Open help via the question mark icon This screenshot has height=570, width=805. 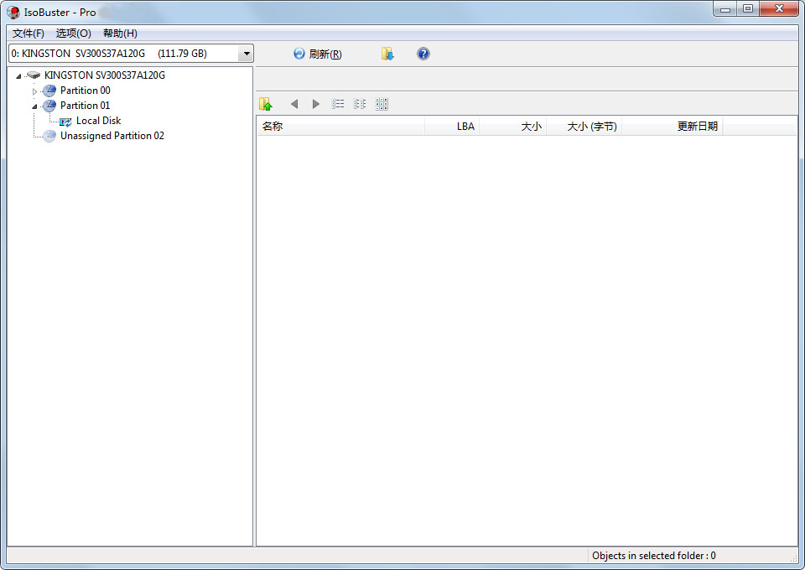click(423, 53)
